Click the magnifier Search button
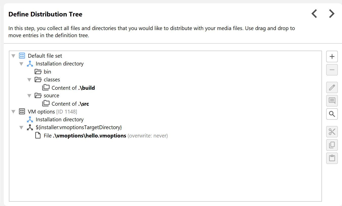This screenshot has height=206, width=342. [x=332, y=114]
